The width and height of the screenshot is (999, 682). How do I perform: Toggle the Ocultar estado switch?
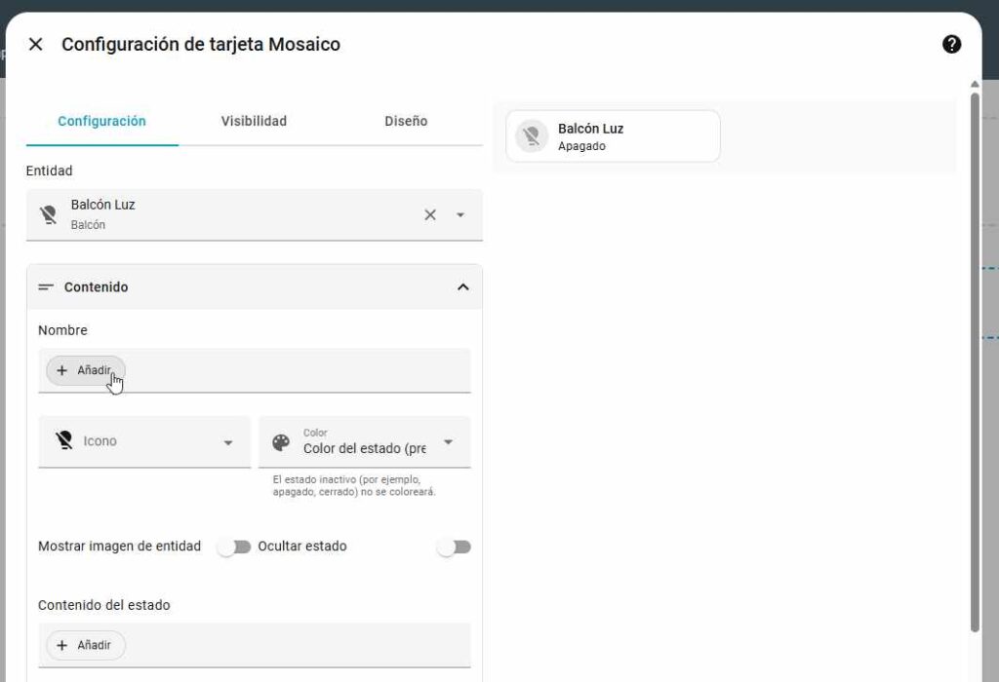coord(454,547)
